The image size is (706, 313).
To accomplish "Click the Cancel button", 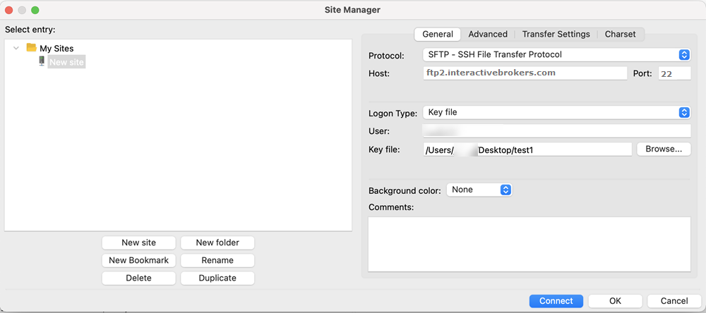I will pos(674,301).
